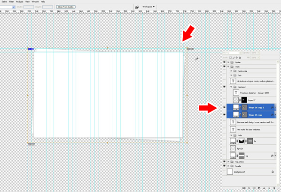Viewport: 281px width, 192px height.
Task: Expand the top_stripe layer group
Action: coord(228,162)
